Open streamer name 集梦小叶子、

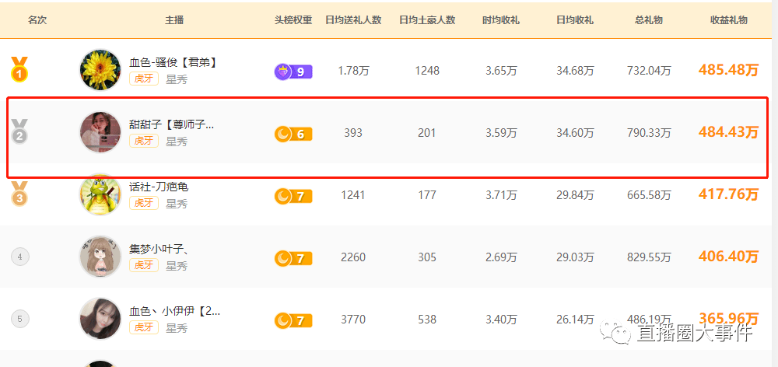click(x=159, y=250)
